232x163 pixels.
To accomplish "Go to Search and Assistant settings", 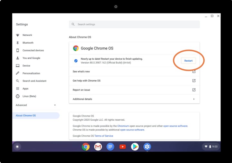I will (34, 81).
